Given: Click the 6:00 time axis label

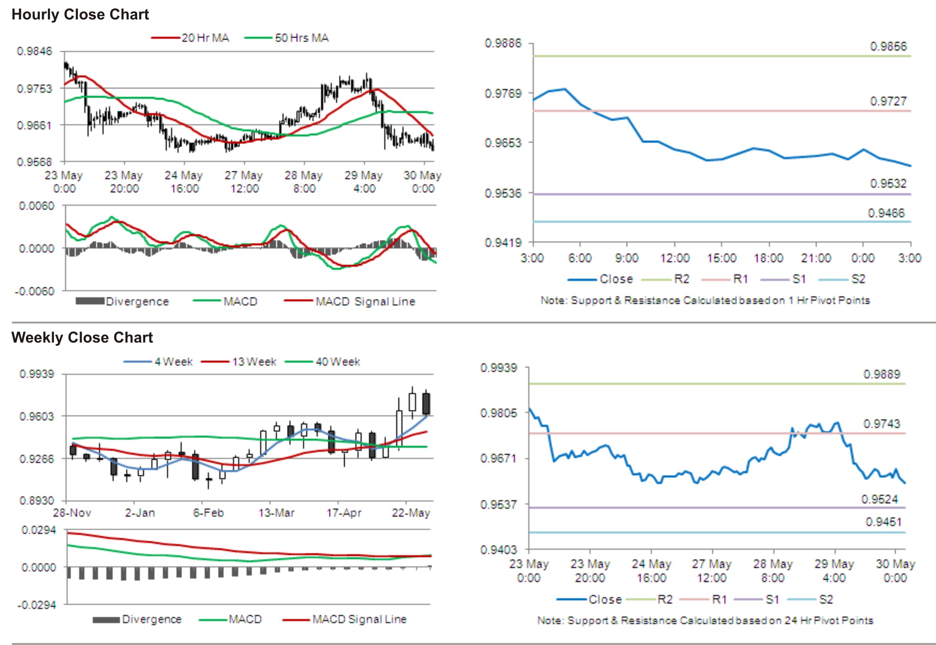Looking at the screenshot, I should coord(580,258).
